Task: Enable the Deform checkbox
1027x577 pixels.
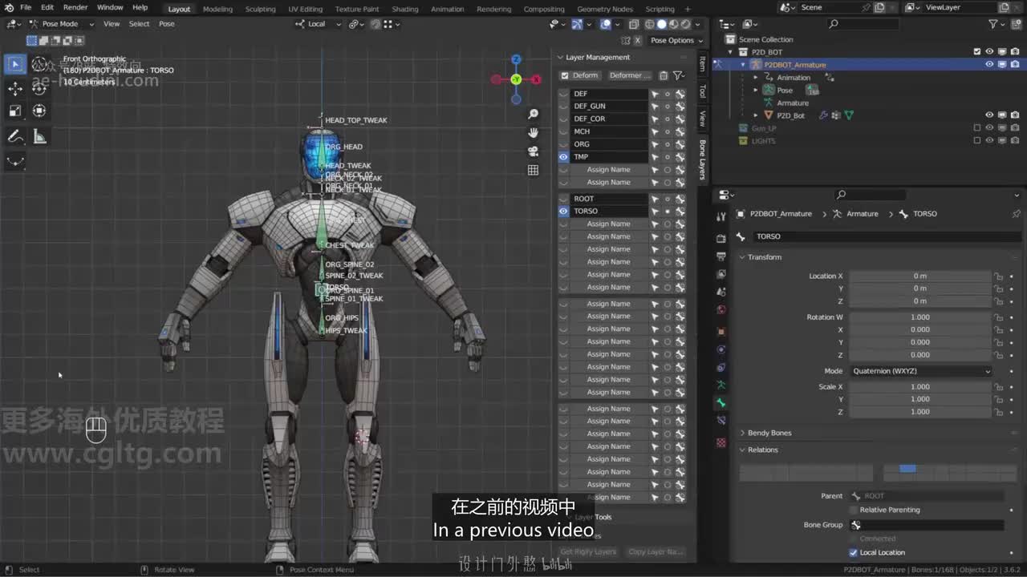Action: coord(565,75)
